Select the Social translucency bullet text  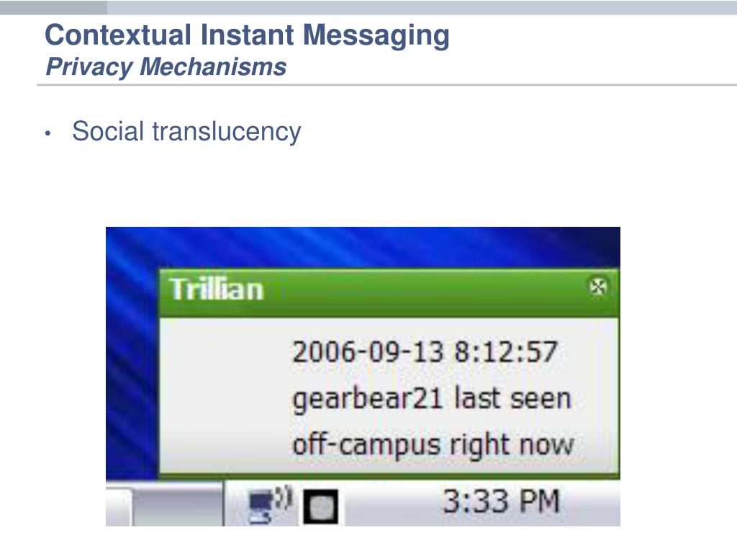[186, 131]
